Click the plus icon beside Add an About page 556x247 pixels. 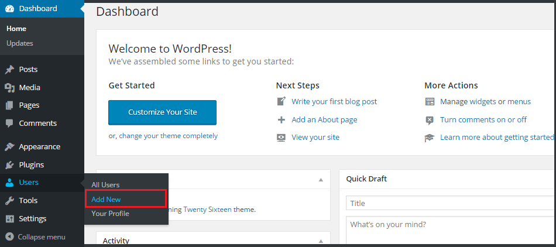pyautogui.click(x=281, y=120)
